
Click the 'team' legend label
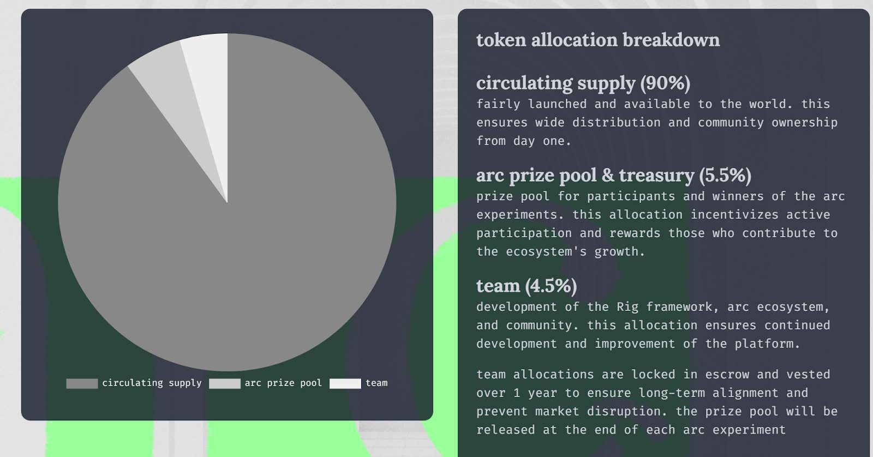point(376,383)
